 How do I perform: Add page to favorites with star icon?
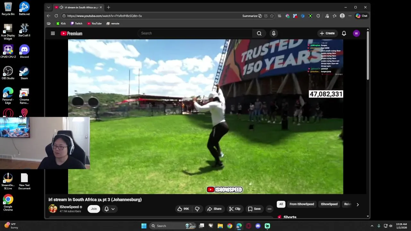pyautogui.click(x=272, y=16)
